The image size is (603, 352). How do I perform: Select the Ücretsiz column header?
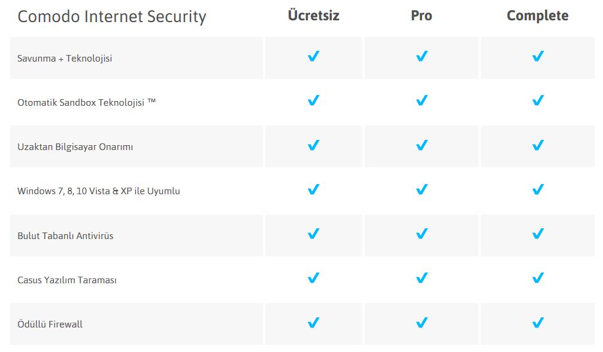[x=313, y=15]
